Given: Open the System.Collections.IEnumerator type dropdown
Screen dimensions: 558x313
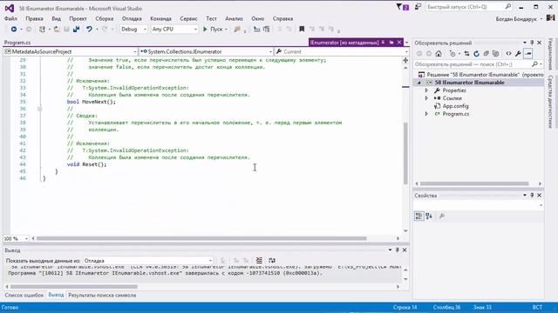Looking at the screenshot, I should coord(206,51).
